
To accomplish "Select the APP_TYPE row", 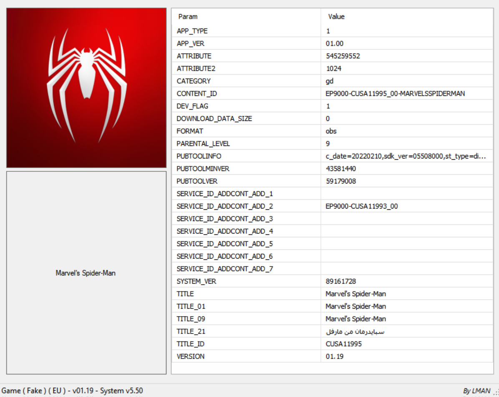I will click(x=332, y=31).
